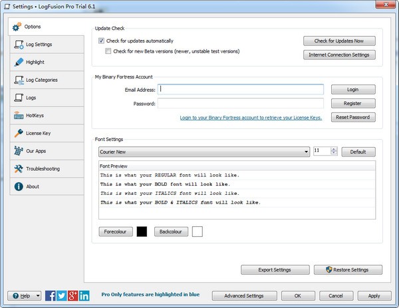Follow the retrieve License Keys link
Viewport: 399px width, 308px height.
point(251,118)
